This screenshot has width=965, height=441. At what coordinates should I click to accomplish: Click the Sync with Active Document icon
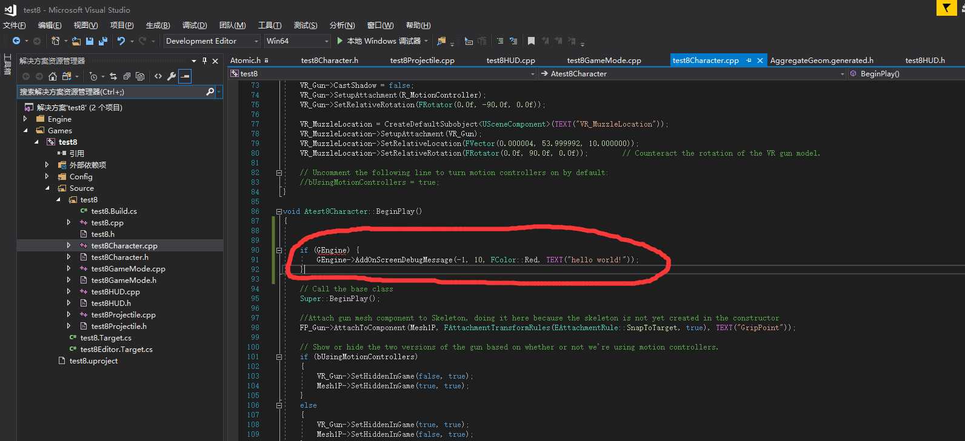pos(113,76)
